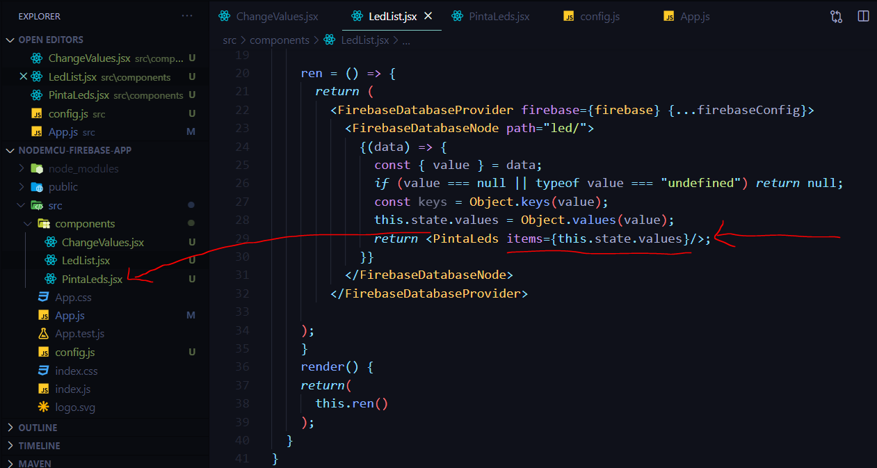Expand the node_modules folder
The width and height of the screenshot is (877, 468).
point(21,168)
